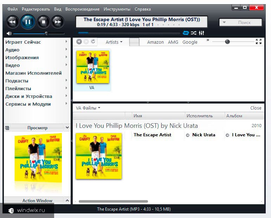Image resolution: width=271 pixels, height=218 pixels.
Task: Skip to the previous track
Action: 12,22
